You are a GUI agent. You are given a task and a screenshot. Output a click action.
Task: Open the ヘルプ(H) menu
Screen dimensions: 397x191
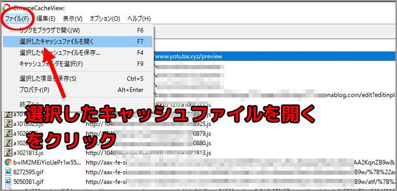pos(139,19)
